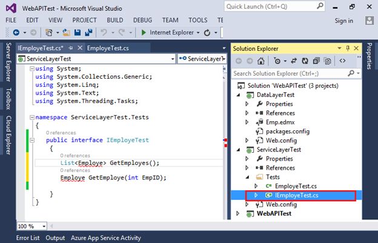
Task: Save the current file with floppy icon
Action: coord(78,32)
